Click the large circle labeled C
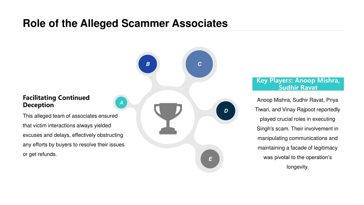364x205 pixels. pyautogui.click(x=199, y=64)
